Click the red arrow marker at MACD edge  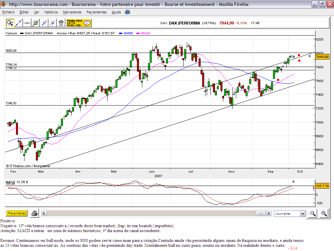click(x=314, y=188)
